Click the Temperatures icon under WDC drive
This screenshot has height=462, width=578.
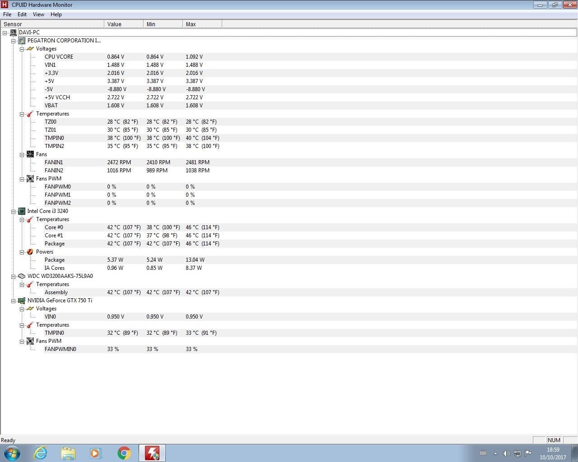pyautogui.click(x=30, y=284)
